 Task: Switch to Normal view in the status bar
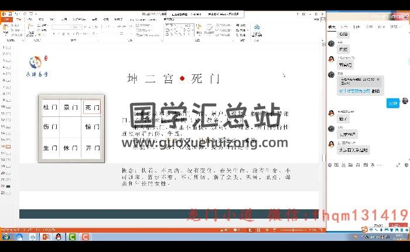pos(250,230)
